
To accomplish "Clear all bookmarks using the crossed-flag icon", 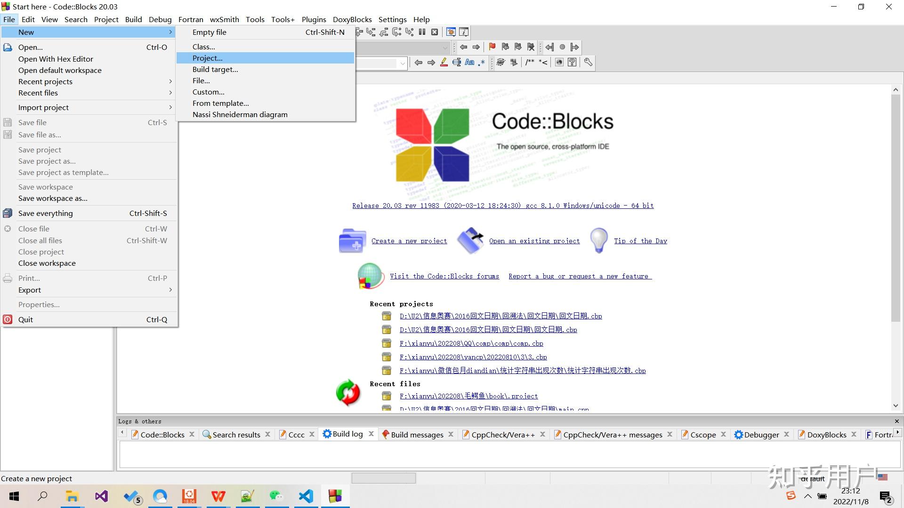I will pyautogui.click(x=530, y=47).
